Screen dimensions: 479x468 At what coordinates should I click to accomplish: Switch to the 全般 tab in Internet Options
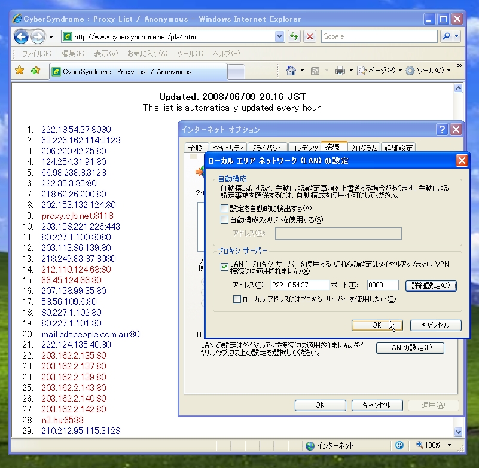tap(196, 148)
